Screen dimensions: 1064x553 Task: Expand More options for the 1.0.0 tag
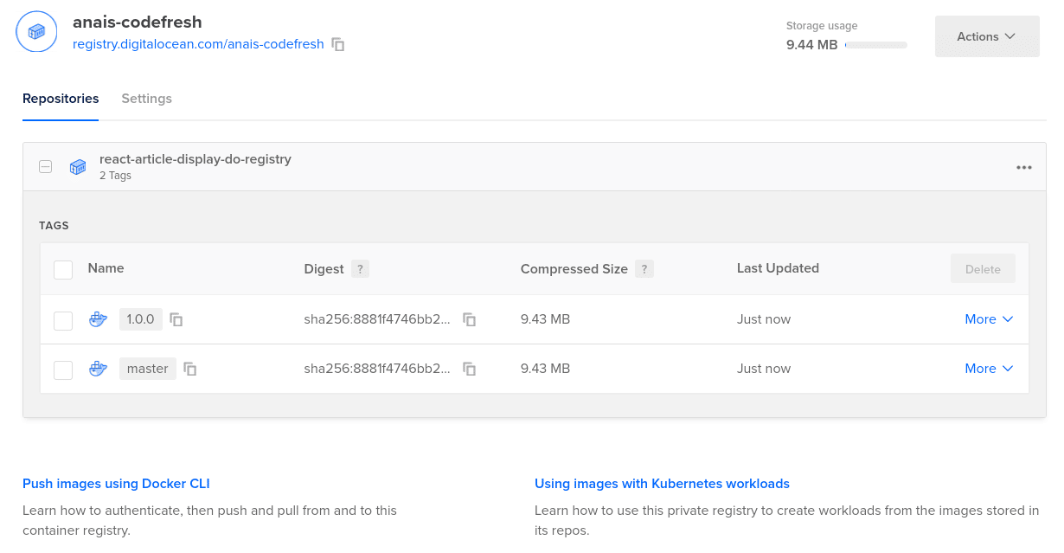989,319
